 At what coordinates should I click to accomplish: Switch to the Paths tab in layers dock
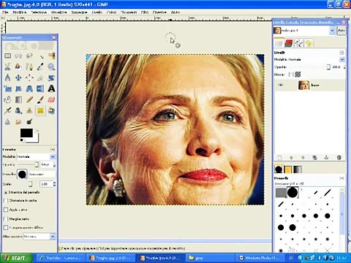298,43
